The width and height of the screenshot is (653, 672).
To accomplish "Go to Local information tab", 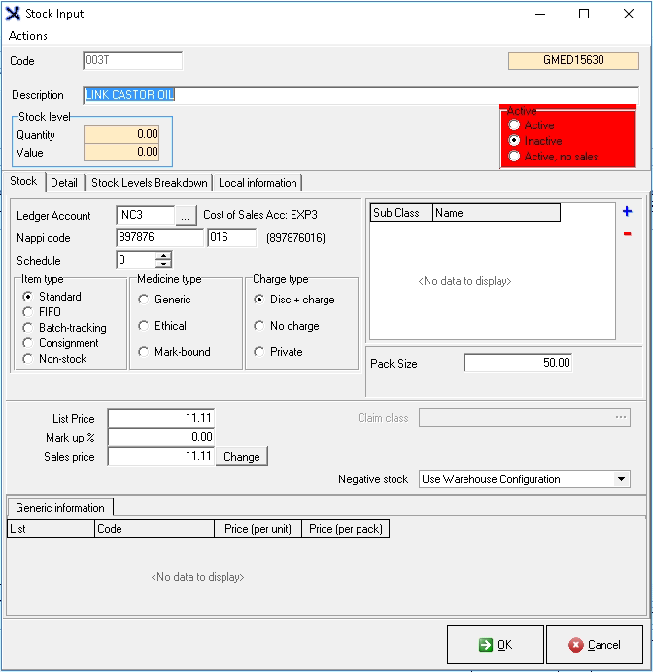I will [258, 182].
